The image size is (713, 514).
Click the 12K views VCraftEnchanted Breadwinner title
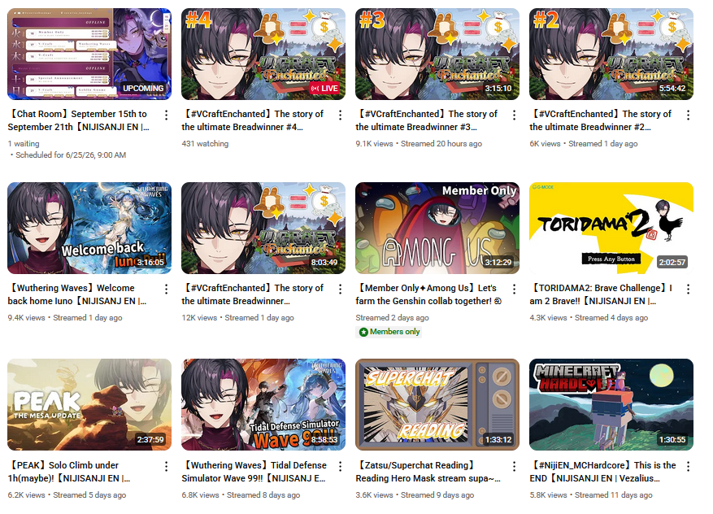click(252, 294)
